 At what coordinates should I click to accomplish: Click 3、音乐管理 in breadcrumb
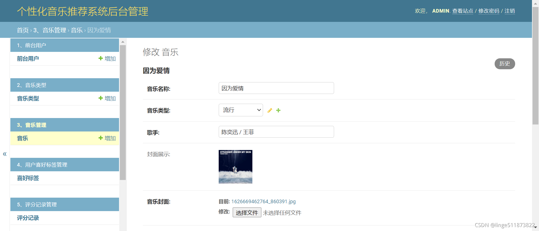pos(50,30)
